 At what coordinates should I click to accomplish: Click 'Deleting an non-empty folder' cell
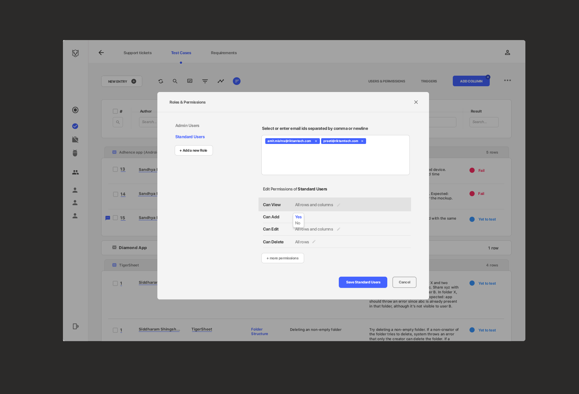pos(316,330)
